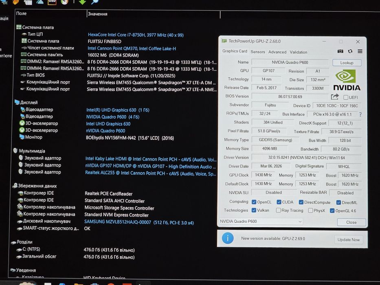This screenshot has width=380, height=285.
Task: Click the Update Now button
Action: click(349, 239)
